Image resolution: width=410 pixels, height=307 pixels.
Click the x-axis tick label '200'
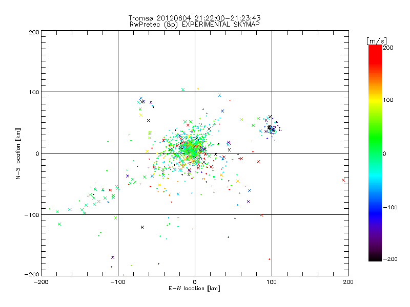(348, 282)
